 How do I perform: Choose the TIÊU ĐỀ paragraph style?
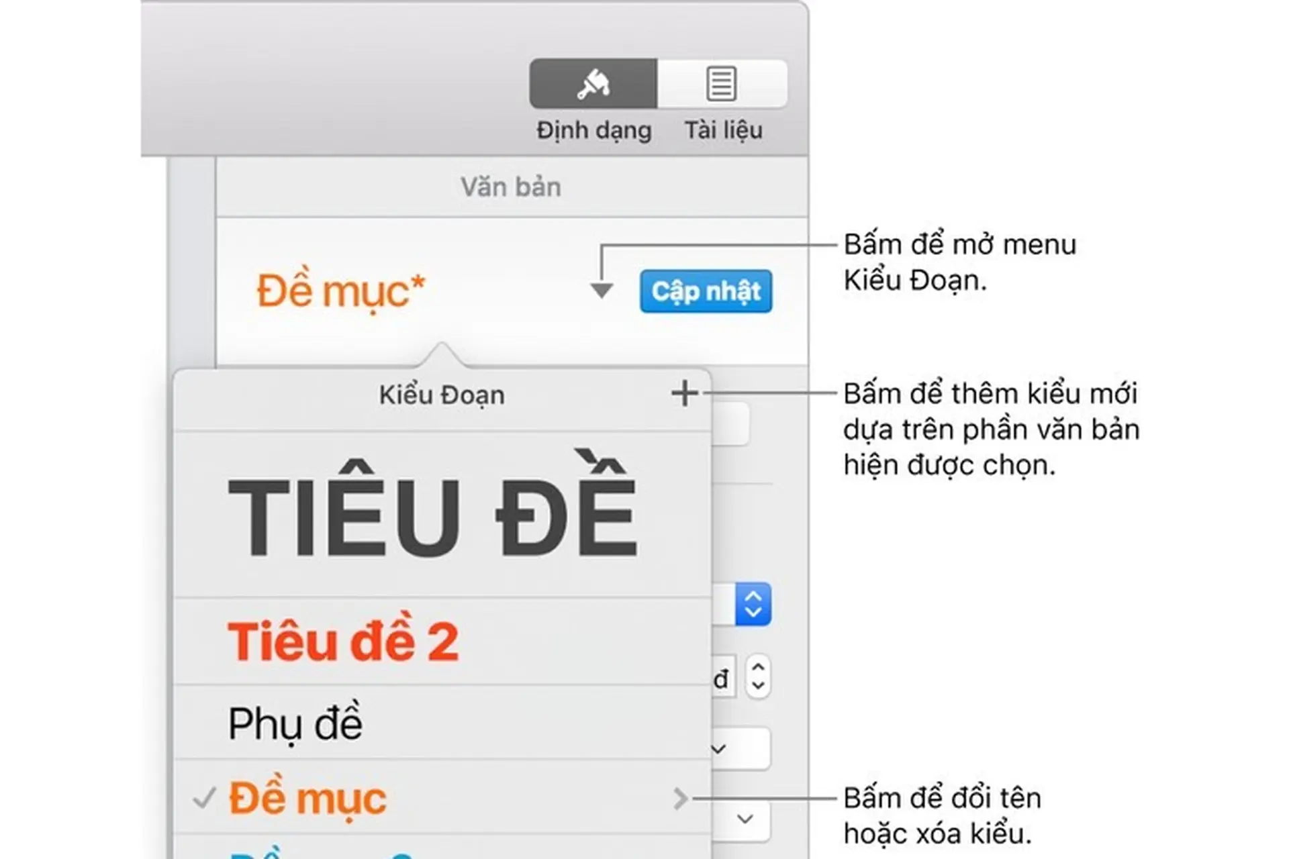pyautogui.click(x=442, y=515)
